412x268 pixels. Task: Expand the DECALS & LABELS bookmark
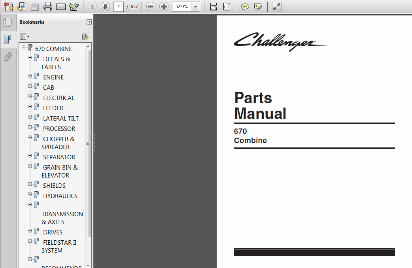[x=30, y=58]
